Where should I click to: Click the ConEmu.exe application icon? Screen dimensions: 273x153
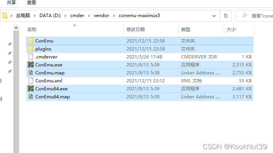pos(31,65)
